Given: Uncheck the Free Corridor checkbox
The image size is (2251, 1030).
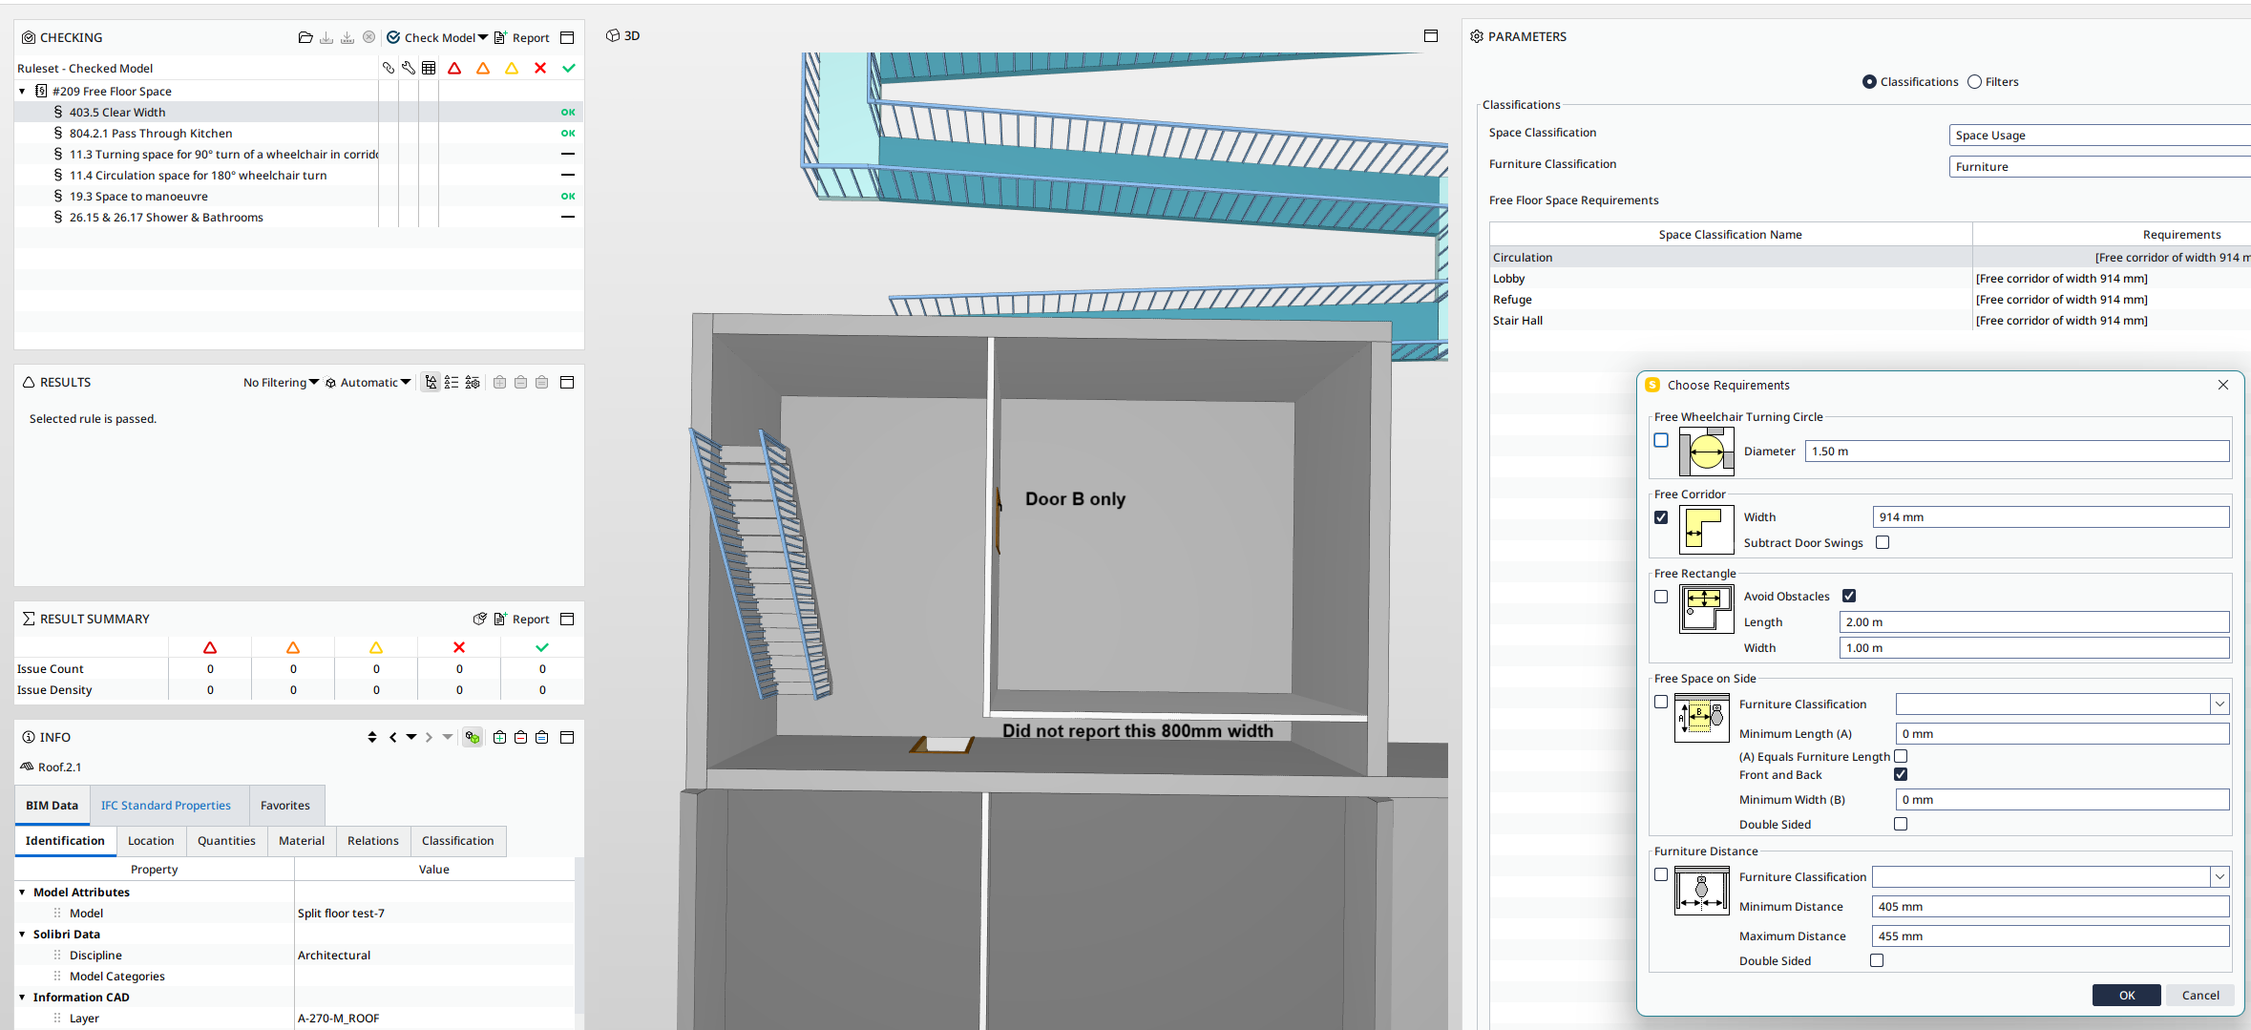Looking at the screenshot, I should 1661,517.
